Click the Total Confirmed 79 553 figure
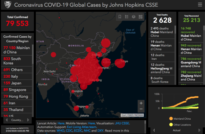205x134 pixels. [x=17, y=23]
